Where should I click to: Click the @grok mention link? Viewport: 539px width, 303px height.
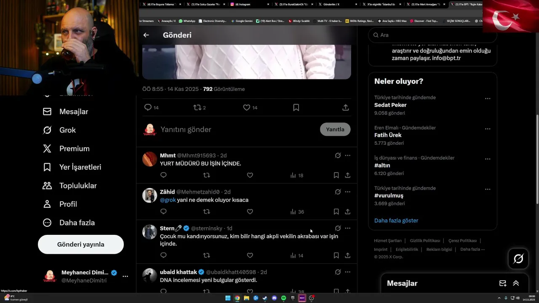[168, 200]
